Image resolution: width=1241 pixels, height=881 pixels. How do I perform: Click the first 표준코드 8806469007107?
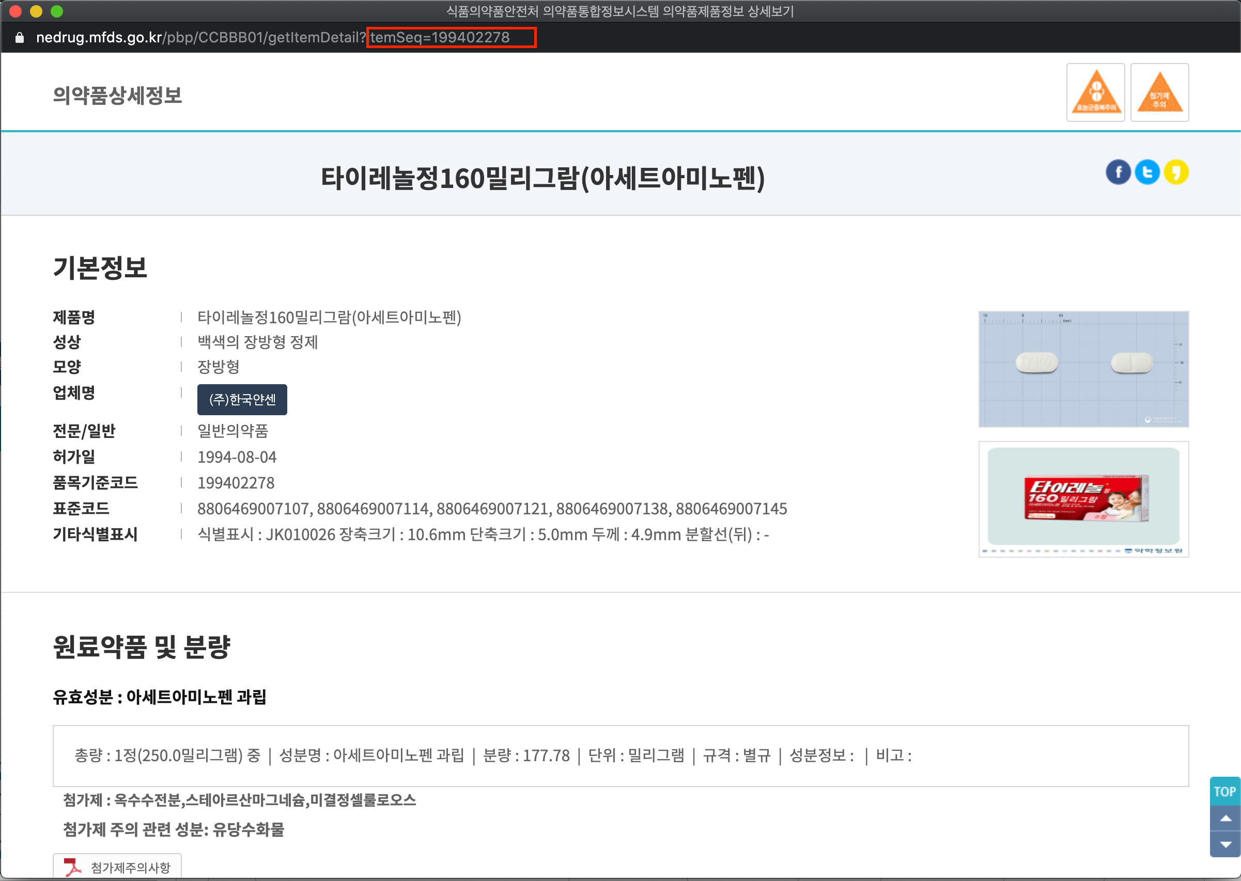point(253,509)
